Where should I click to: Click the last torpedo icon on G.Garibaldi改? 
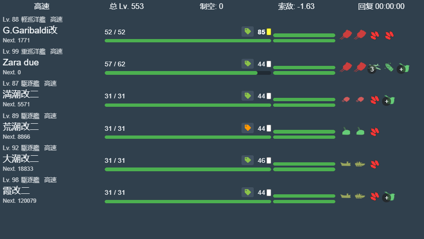pyautogui.click(x=389, y=35)
